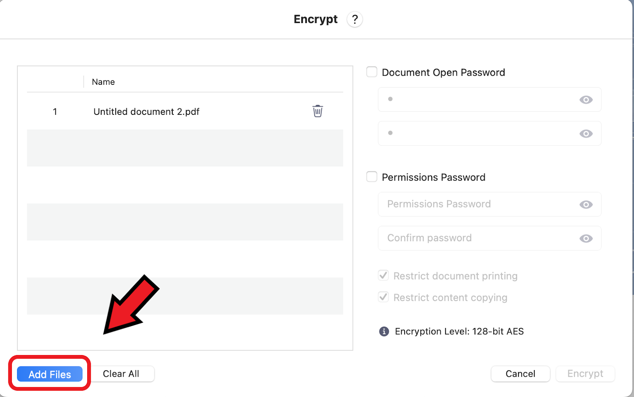
Task: Click into the Confirm password input
Action: pyautogui.click(x=475, y=238)
